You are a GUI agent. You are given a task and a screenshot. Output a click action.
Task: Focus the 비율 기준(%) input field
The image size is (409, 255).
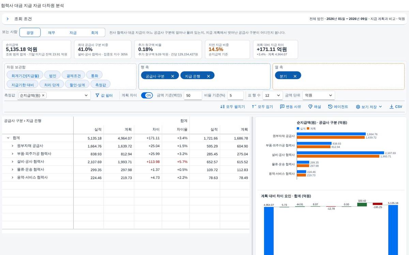pyautogui.click(x=236, y=96)
